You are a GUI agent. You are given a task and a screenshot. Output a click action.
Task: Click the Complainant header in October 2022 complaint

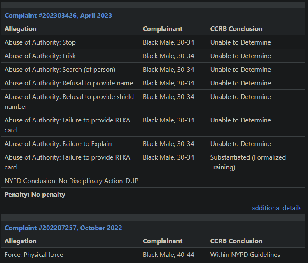163,241
